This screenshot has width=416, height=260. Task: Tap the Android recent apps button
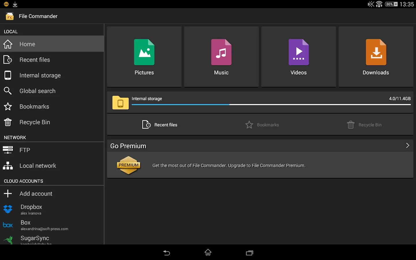pos(249,253)
